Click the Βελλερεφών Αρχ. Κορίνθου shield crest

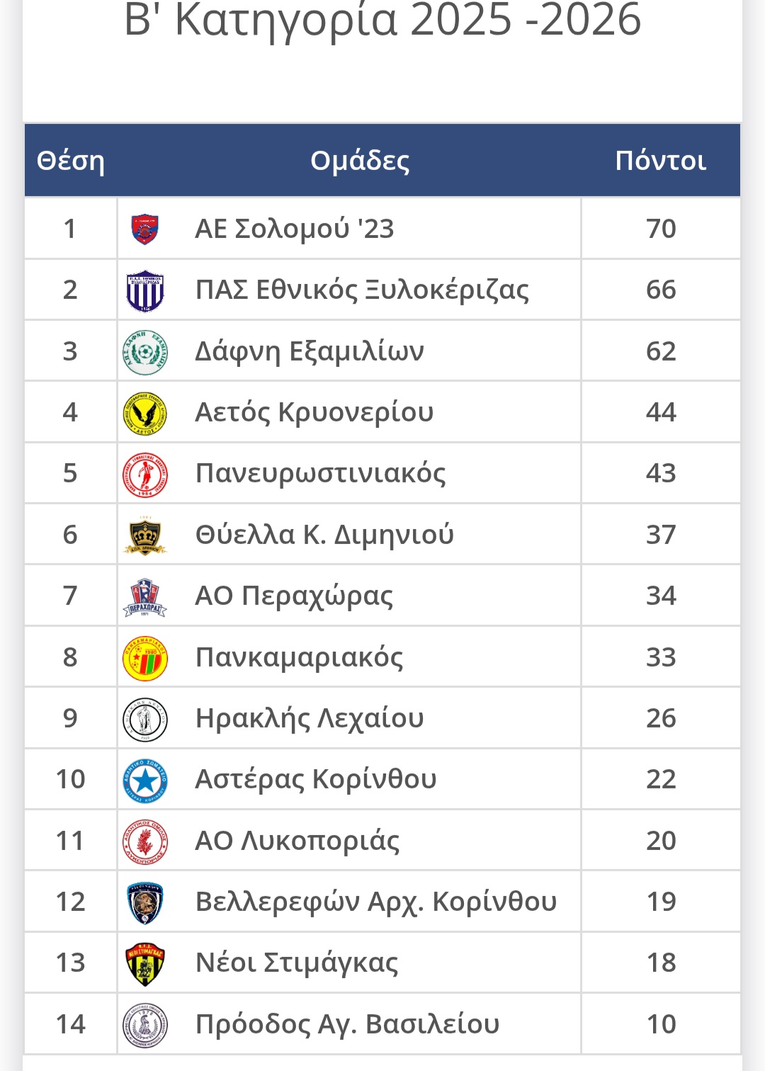pyautogui.click(x=145, y=902)
